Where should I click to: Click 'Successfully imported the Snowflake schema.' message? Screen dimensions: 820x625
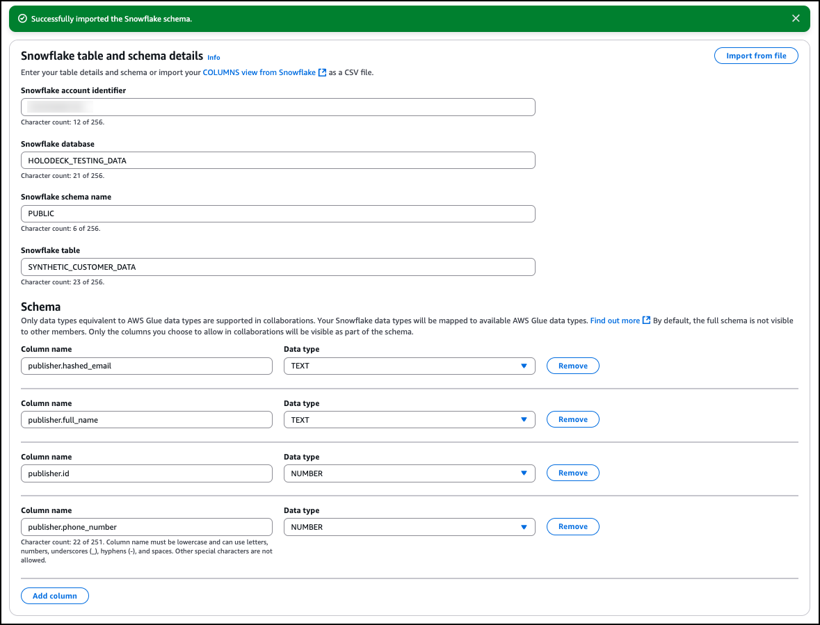(111, 19)
